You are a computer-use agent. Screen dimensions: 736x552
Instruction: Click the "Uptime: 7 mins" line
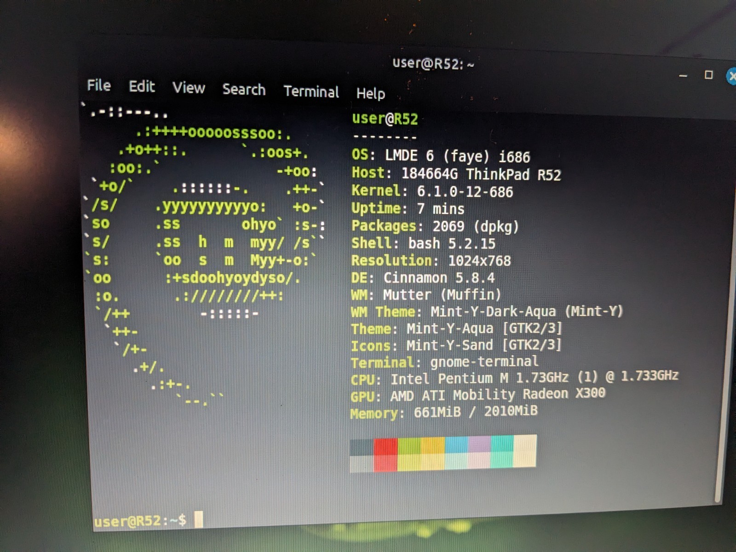click(408, 208)
